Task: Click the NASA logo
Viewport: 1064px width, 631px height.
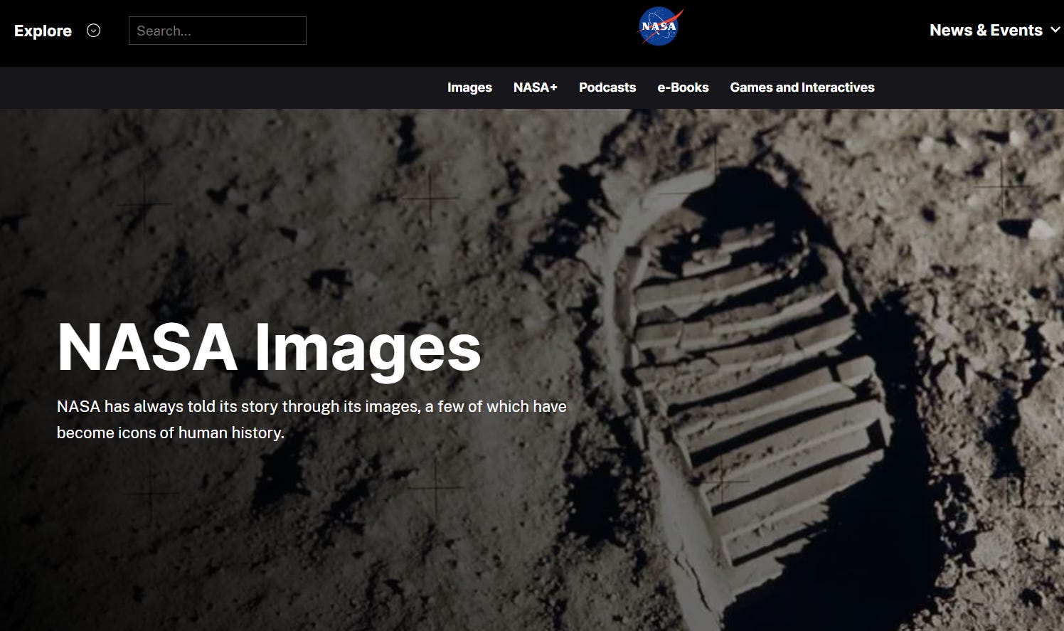Action: [659, 27]
